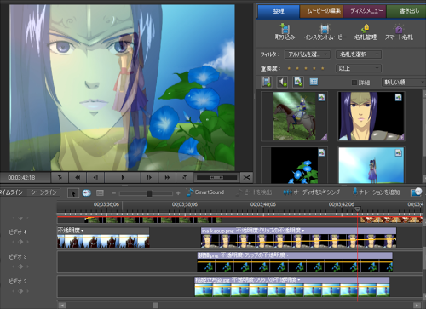The image size is (426, 309).
Task: Open the 以上 rating comparison dropdown
Action: pyautogui.click(x=359, y=68)
